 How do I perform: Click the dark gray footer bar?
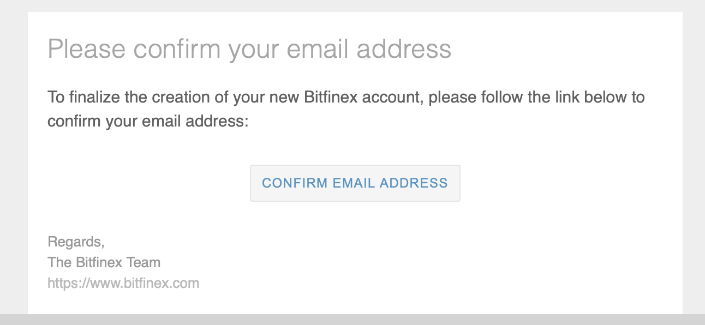pyautogui.click(x=352, y=320)
